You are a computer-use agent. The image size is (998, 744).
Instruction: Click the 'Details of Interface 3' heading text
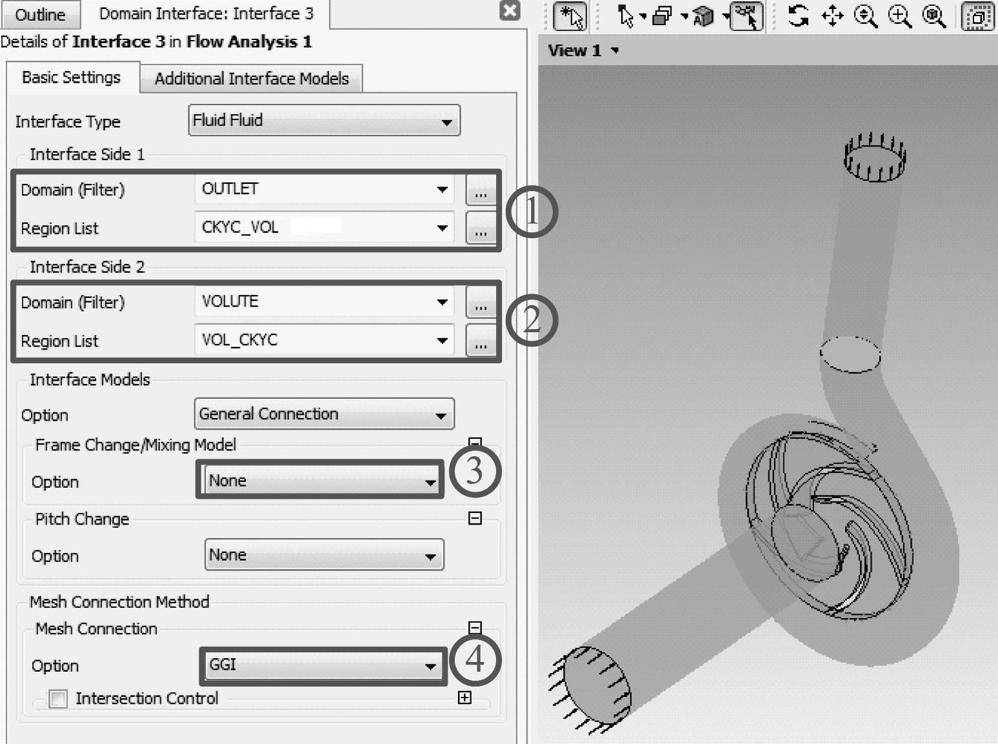(156, 42)
